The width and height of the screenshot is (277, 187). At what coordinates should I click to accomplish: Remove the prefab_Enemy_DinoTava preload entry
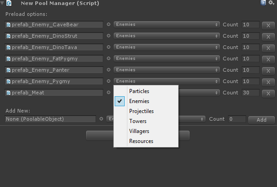coord(268,48)
